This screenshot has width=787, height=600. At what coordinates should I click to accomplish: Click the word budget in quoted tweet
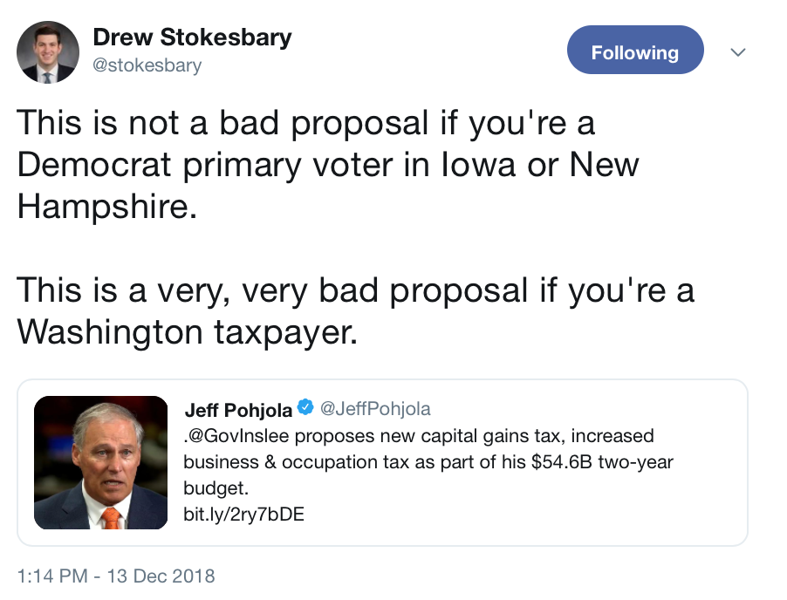coord(216,488)
